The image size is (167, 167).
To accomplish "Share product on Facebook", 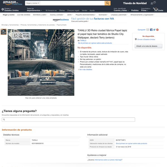I will coord(151,30).
